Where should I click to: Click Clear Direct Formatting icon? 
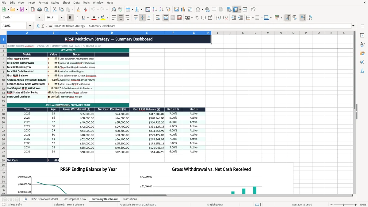tap(85, 10)
